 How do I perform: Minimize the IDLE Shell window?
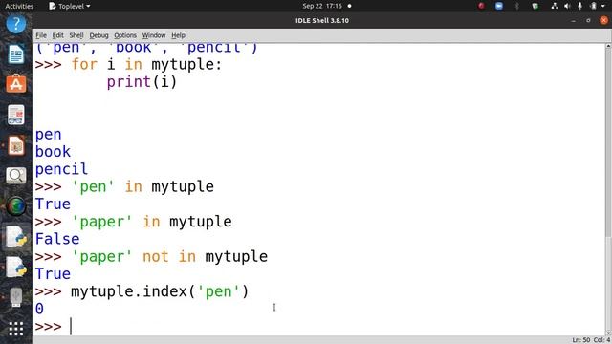click(x=574, y=20)
